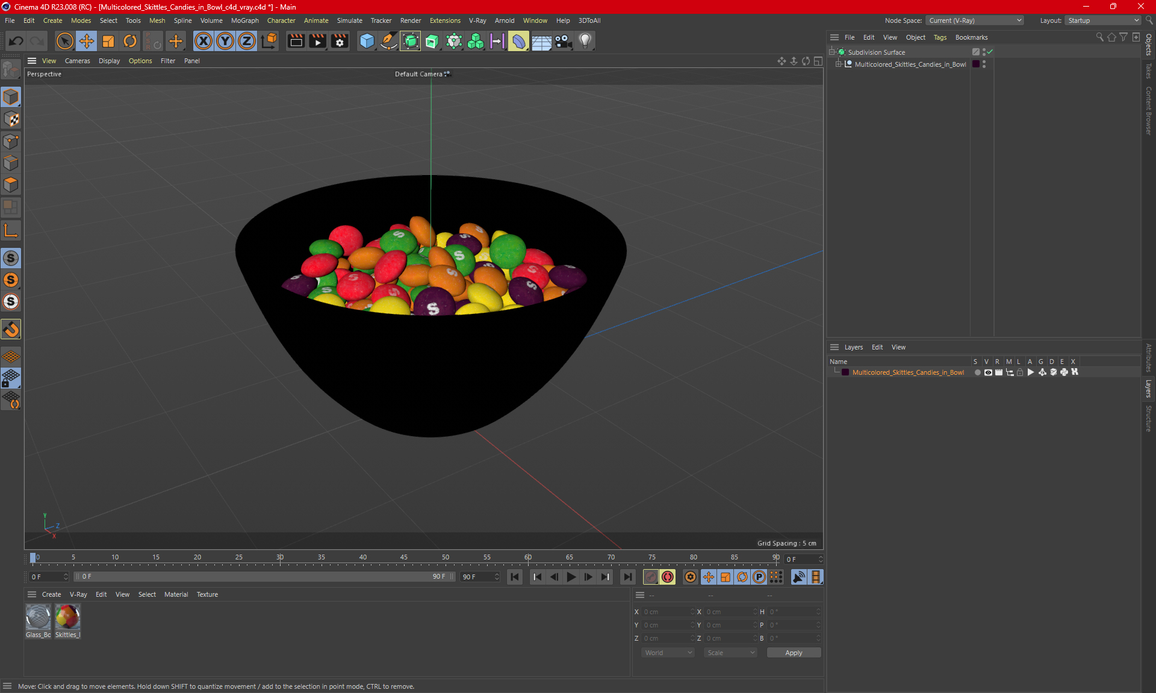Select the Live Selection tool
Image resolution: width=1156 pixels, height=693 pixels.
tap(64, 41)
